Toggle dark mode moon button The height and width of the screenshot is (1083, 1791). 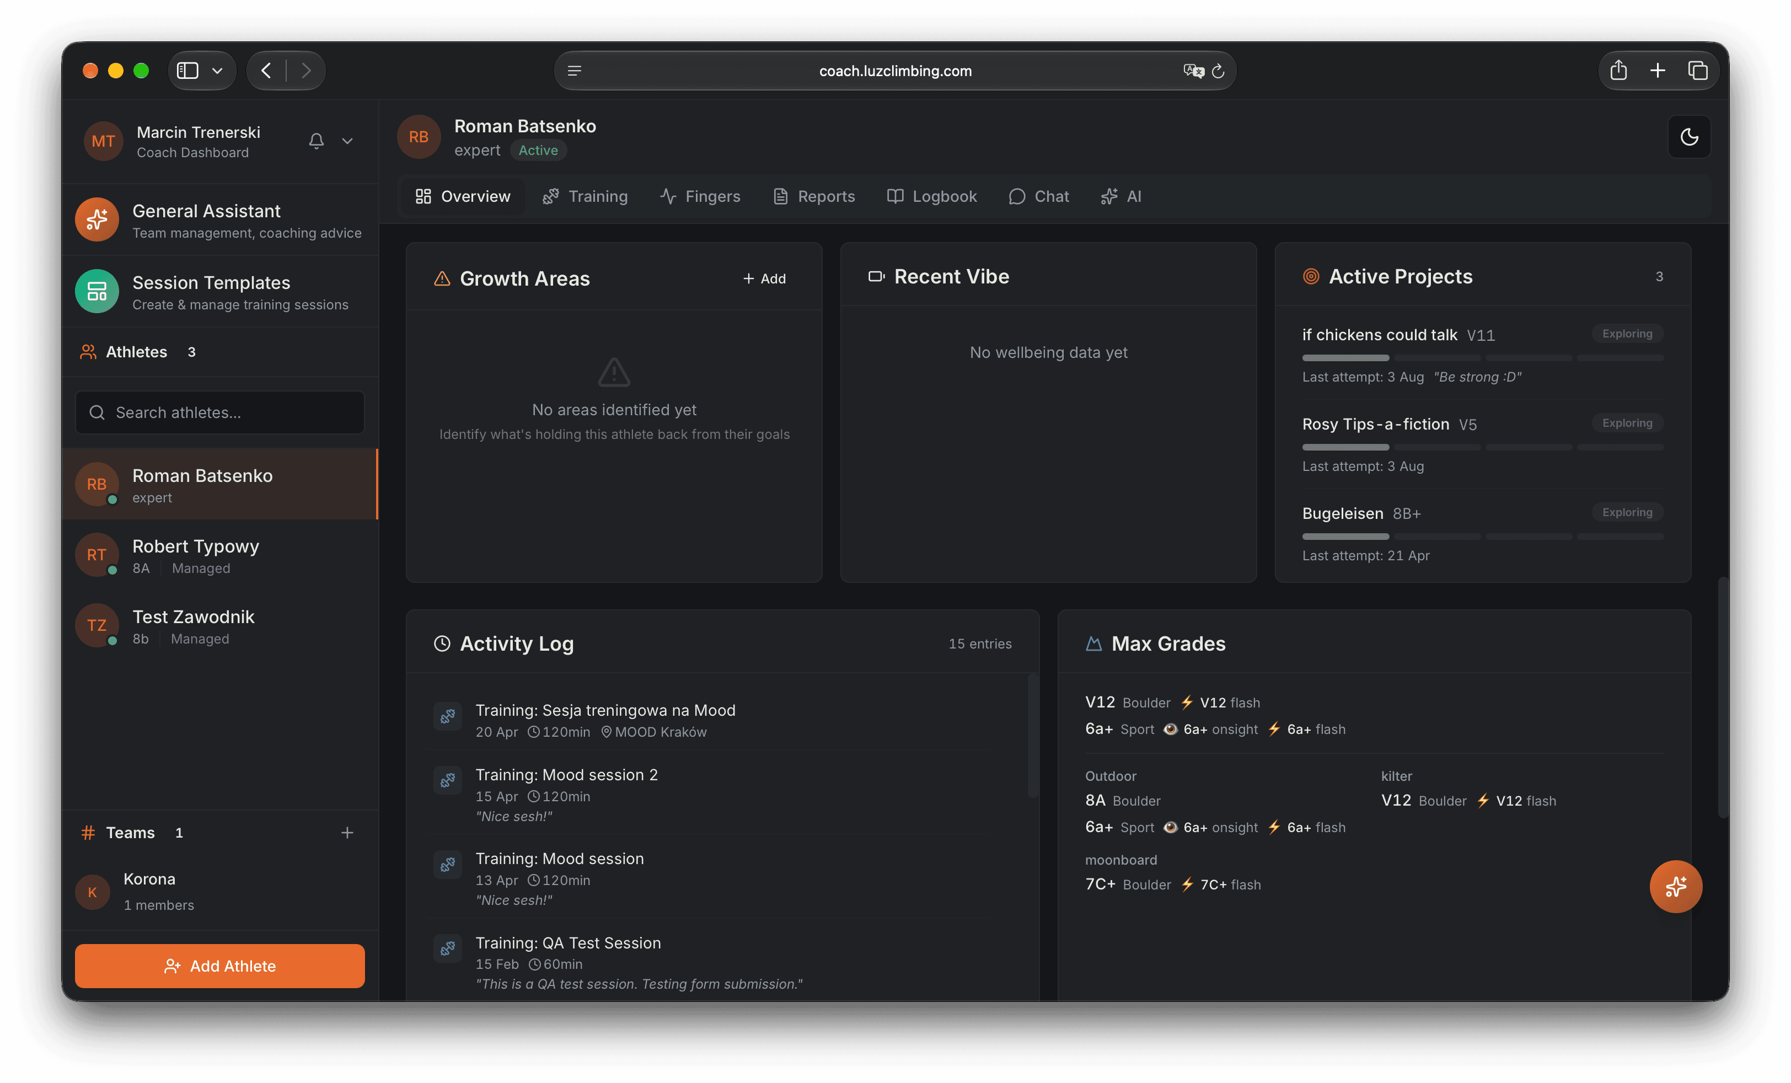coord(1689,137)
